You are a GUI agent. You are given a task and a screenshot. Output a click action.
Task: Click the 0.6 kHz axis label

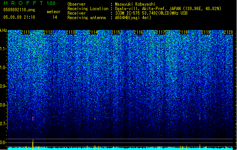3,142
